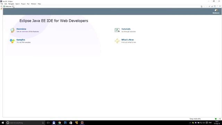Click the Cortana microphone icon
This screenshot has width=222, height=125.
click(x=43, y=123)
